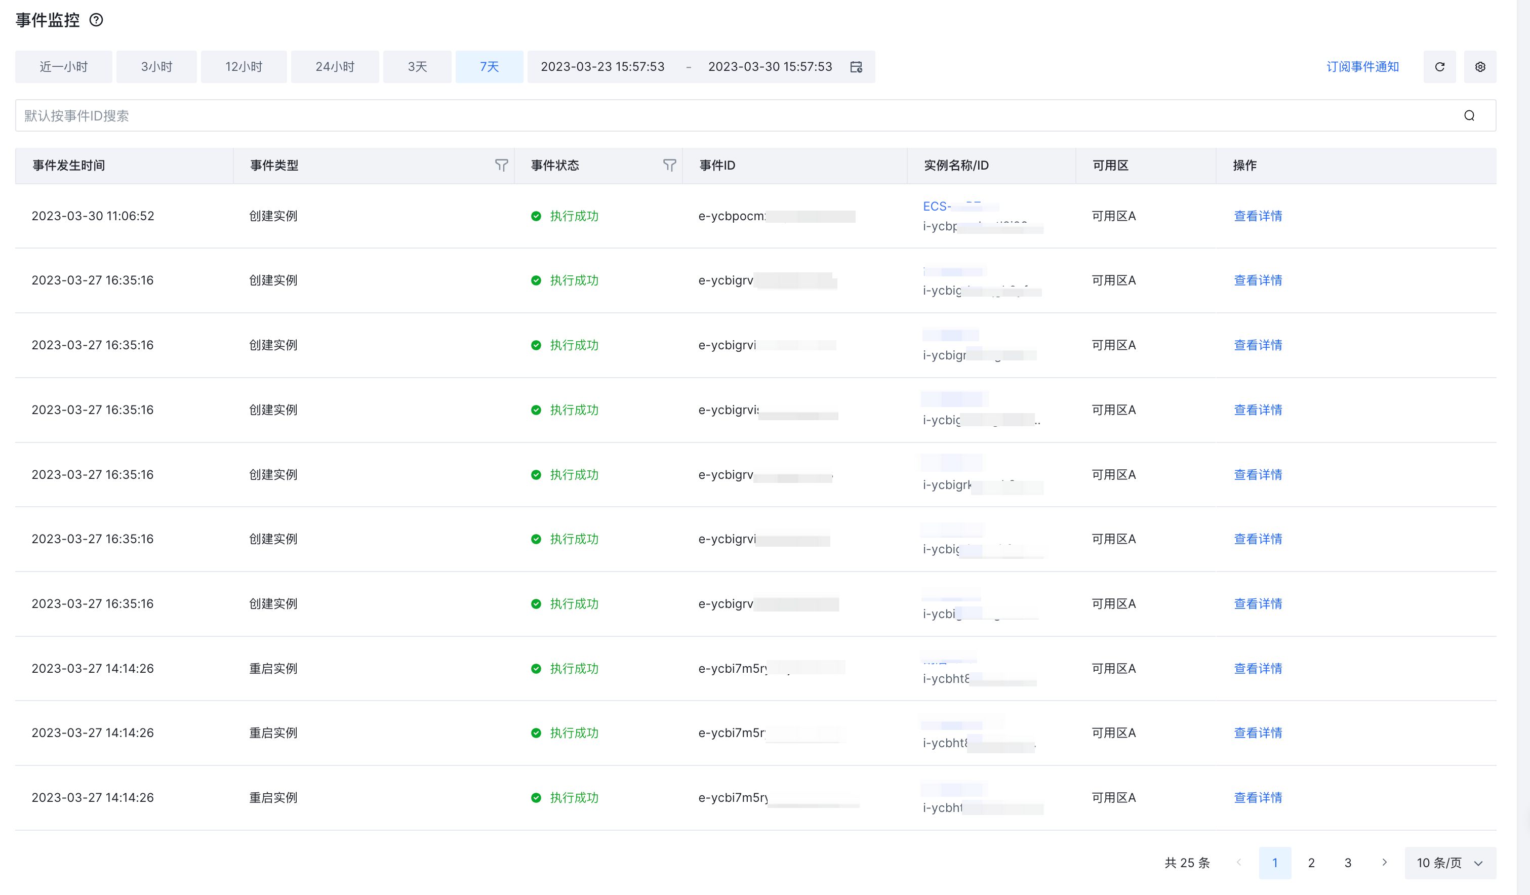Click the end time 2023-03-30 15:57:53
Image resolution: width=1530 pixels, height=895 pixels.
(770, 67)
